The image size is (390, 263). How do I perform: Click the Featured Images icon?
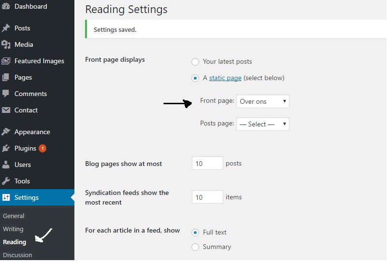pos(6,61)
